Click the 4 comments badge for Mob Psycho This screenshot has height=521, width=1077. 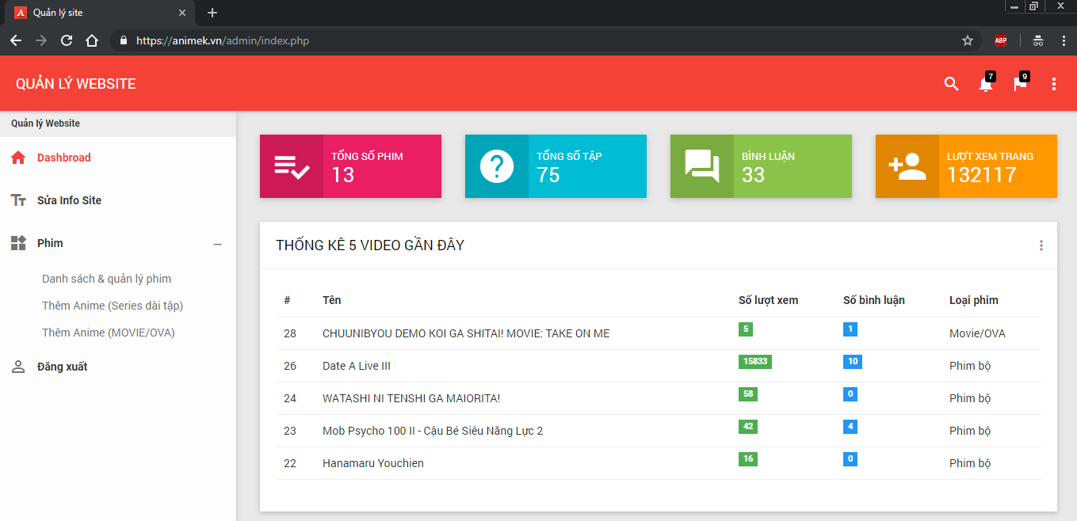pyautogui.click(x=850, y=427)
